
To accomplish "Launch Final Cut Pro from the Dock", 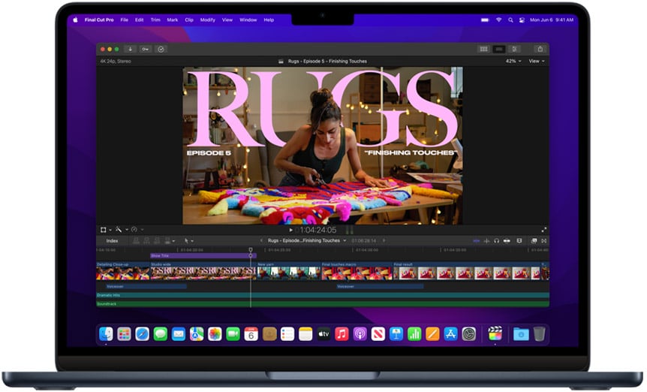I will pyautogui.click(x=495, y=334).
